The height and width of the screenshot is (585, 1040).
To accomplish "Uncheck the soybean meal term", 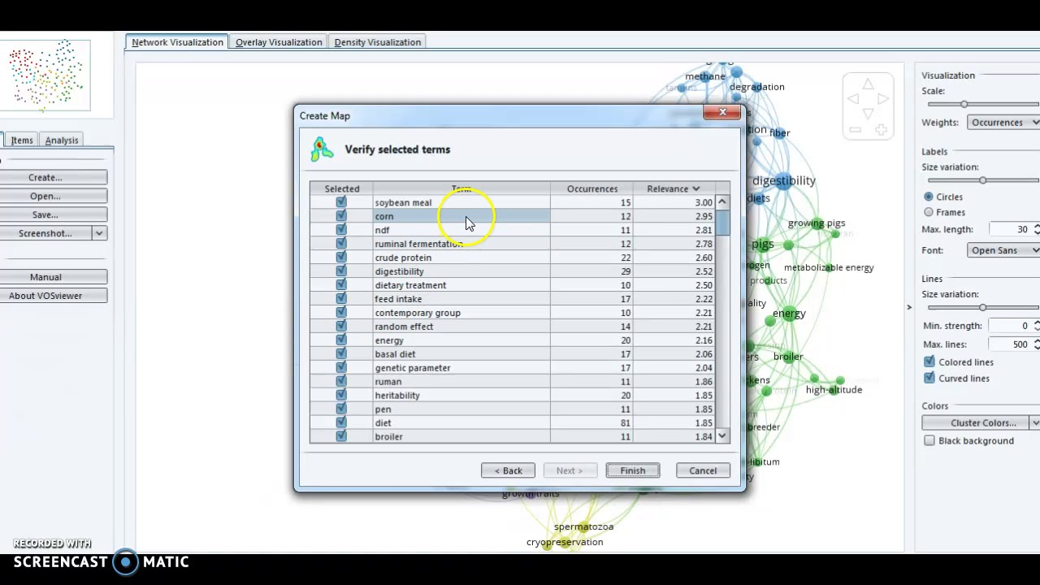I will click(341, 202).
